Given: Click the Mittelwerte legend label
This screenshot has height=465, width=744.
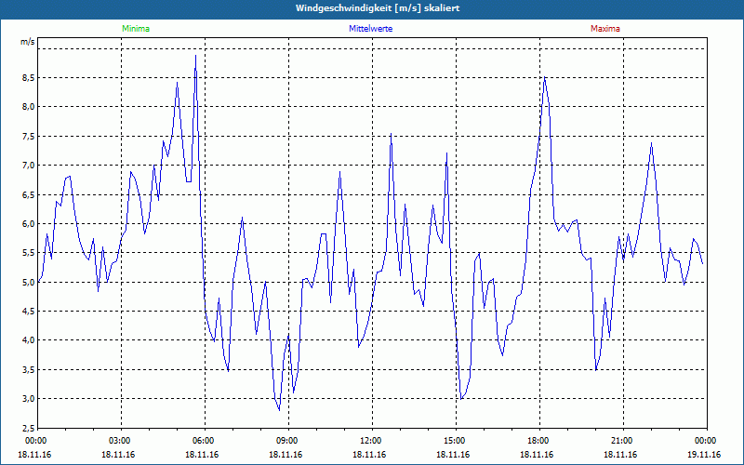Looking at the screenshot, I should tap(370, 29).
